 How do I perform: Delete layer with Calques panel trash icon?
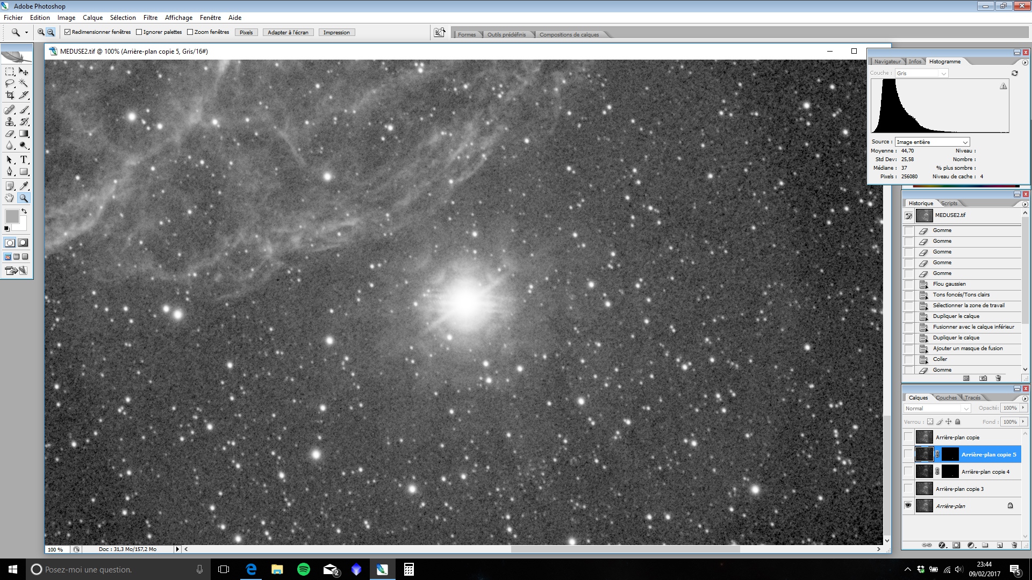click(1014, 545)
